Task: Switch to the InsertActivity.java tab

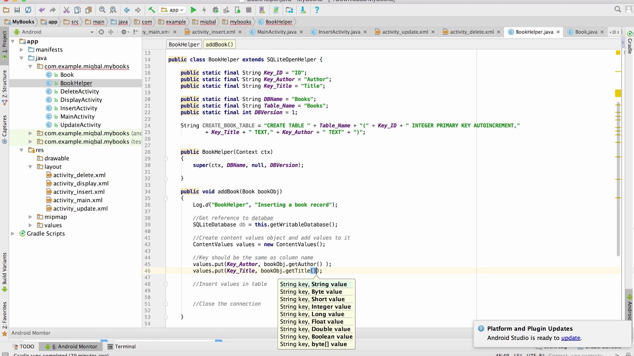Action: click(x=339, y=32)
